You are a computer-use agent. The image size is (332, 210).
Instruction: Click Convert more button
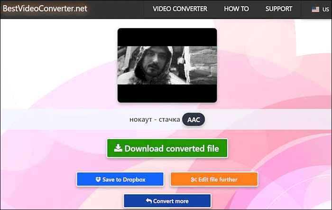pyautogui.click(x=166, y=201)
